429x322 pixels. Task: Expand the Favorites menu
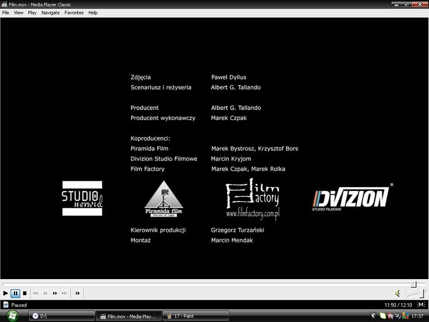(74, 12)
